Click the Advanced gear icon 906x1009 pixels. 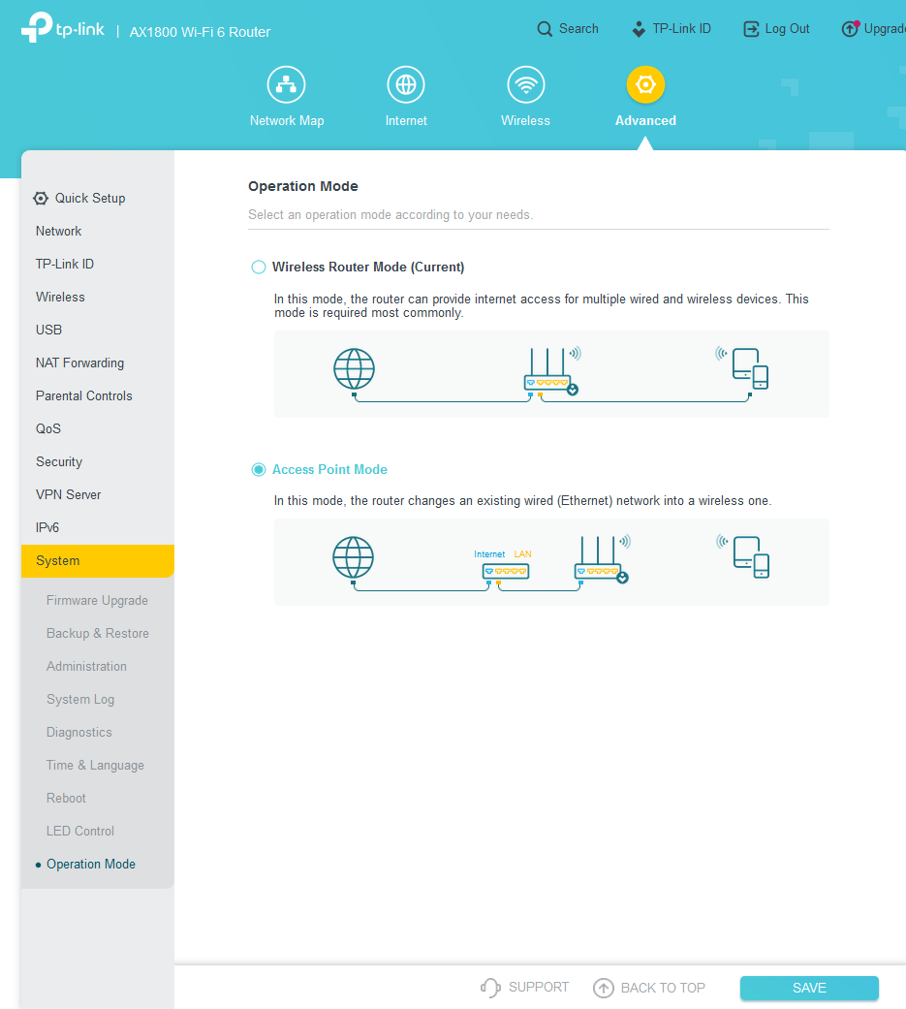point(645,85)
